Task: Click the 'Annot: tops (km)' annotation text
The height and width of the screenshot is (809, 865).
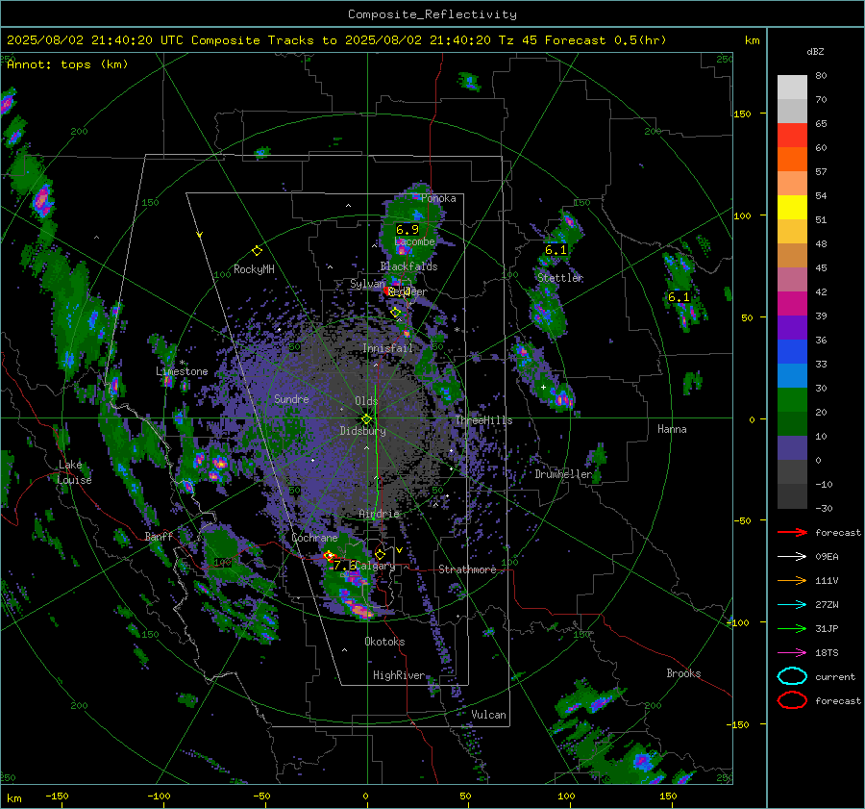Action: point(67,64)
